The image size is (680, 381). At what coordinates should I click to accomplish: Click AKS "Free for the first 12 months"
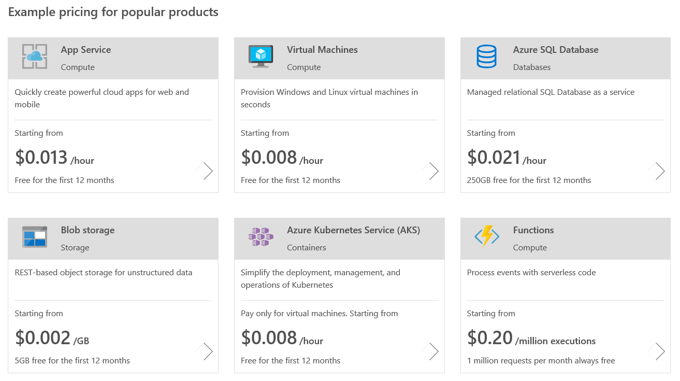[291, 361]
